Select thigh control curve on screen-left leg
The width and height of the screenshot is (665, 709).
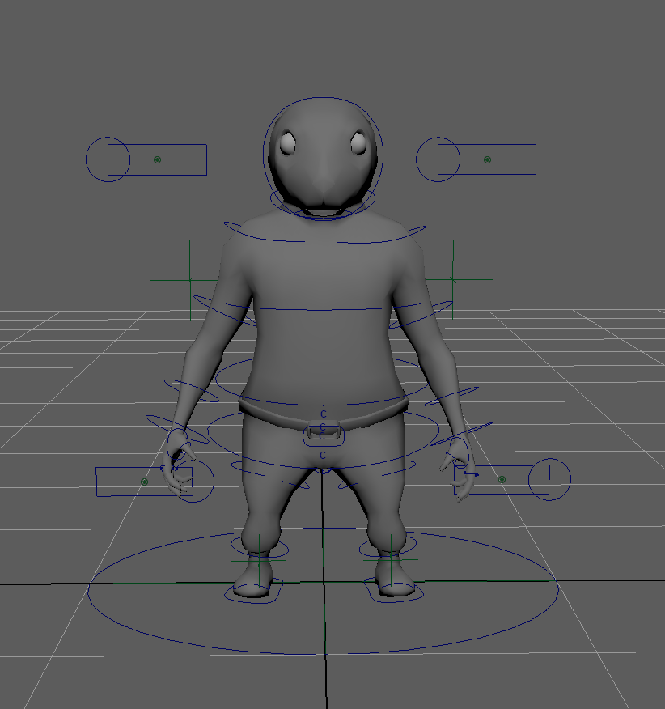click(x=271, y=477)
